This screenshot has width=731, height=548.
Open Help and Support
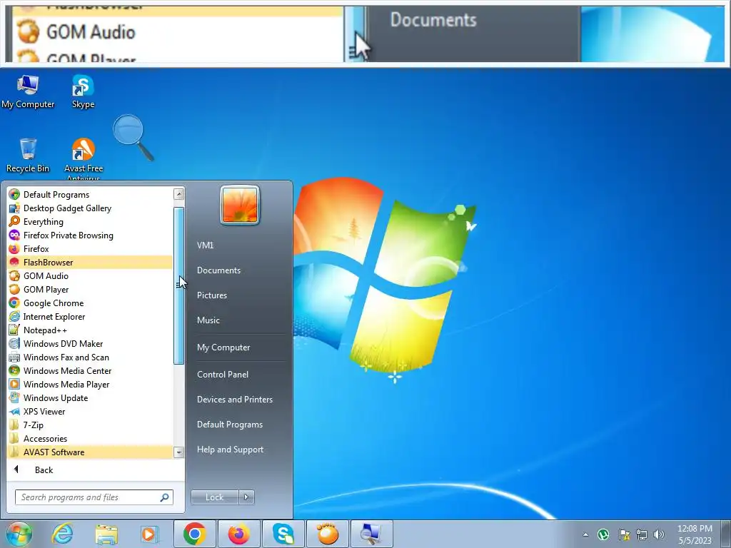click(230, 450)
